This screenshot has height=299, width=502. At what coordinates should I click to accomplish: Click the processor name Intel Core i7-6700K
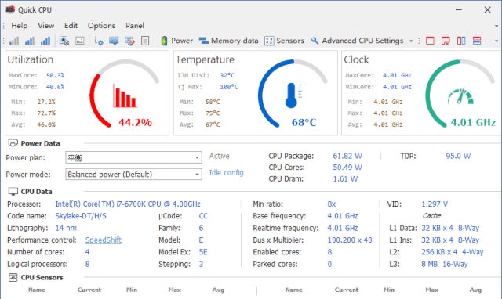tap(128, 204)
